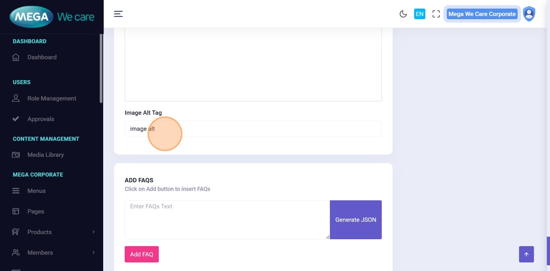Click the Role Management user icon

point(16,99)
